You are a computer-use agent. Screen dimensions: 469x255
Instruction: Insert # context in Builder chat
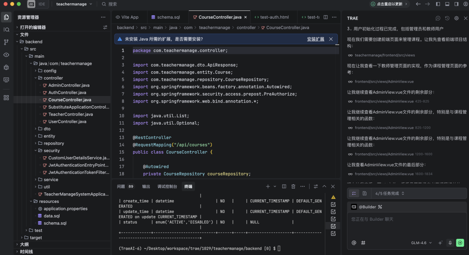[363, 243]
